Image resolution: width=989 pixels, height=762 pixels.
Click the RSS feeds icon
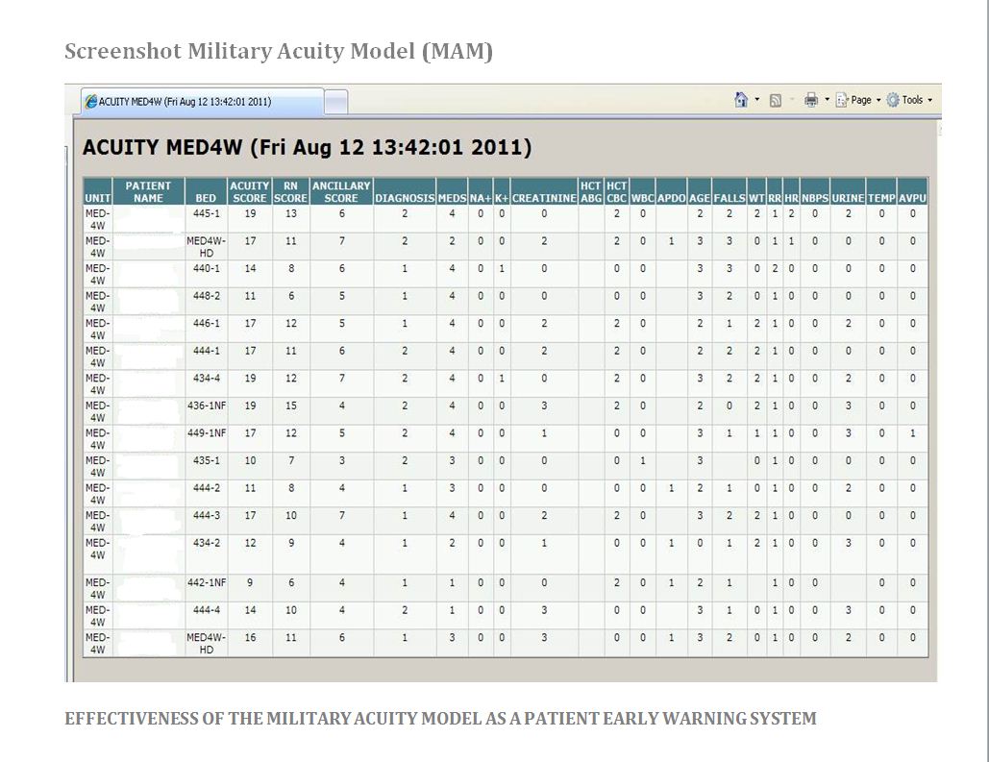tap(775, 100)
